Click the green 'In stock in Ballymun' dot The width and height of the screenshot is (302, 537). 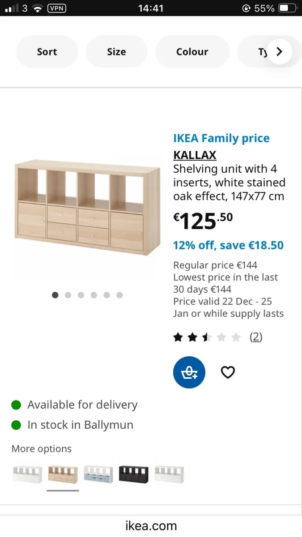coord(16,425)
